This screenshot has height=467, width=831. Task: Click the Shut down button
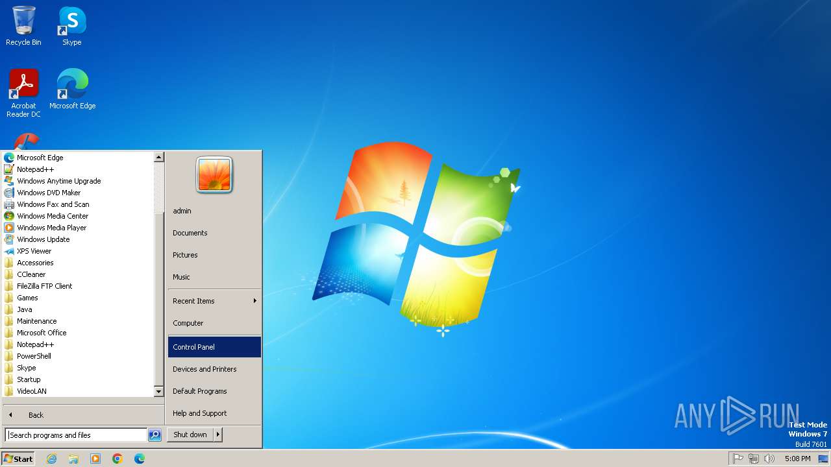190,435
